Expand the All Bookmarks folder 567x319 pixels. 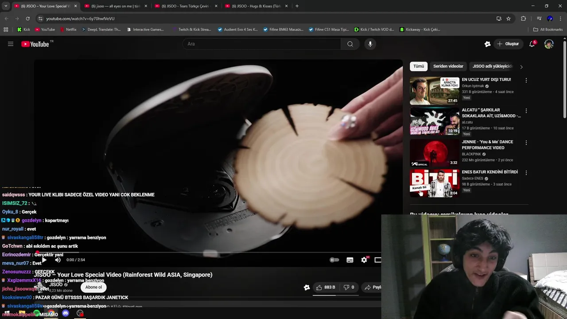click(548, 30)
